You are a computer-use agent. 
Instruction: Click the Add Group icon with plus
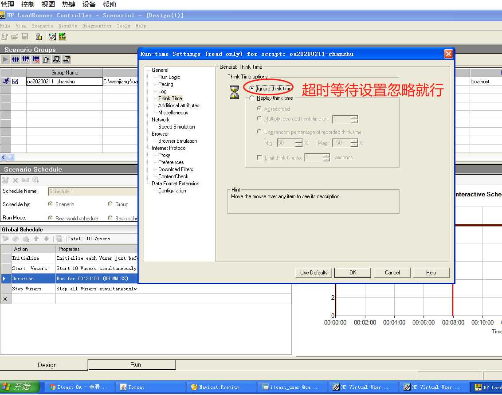coord(26,59)
